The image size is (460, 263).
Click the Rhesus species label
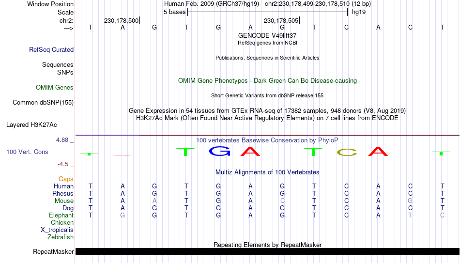63,194
